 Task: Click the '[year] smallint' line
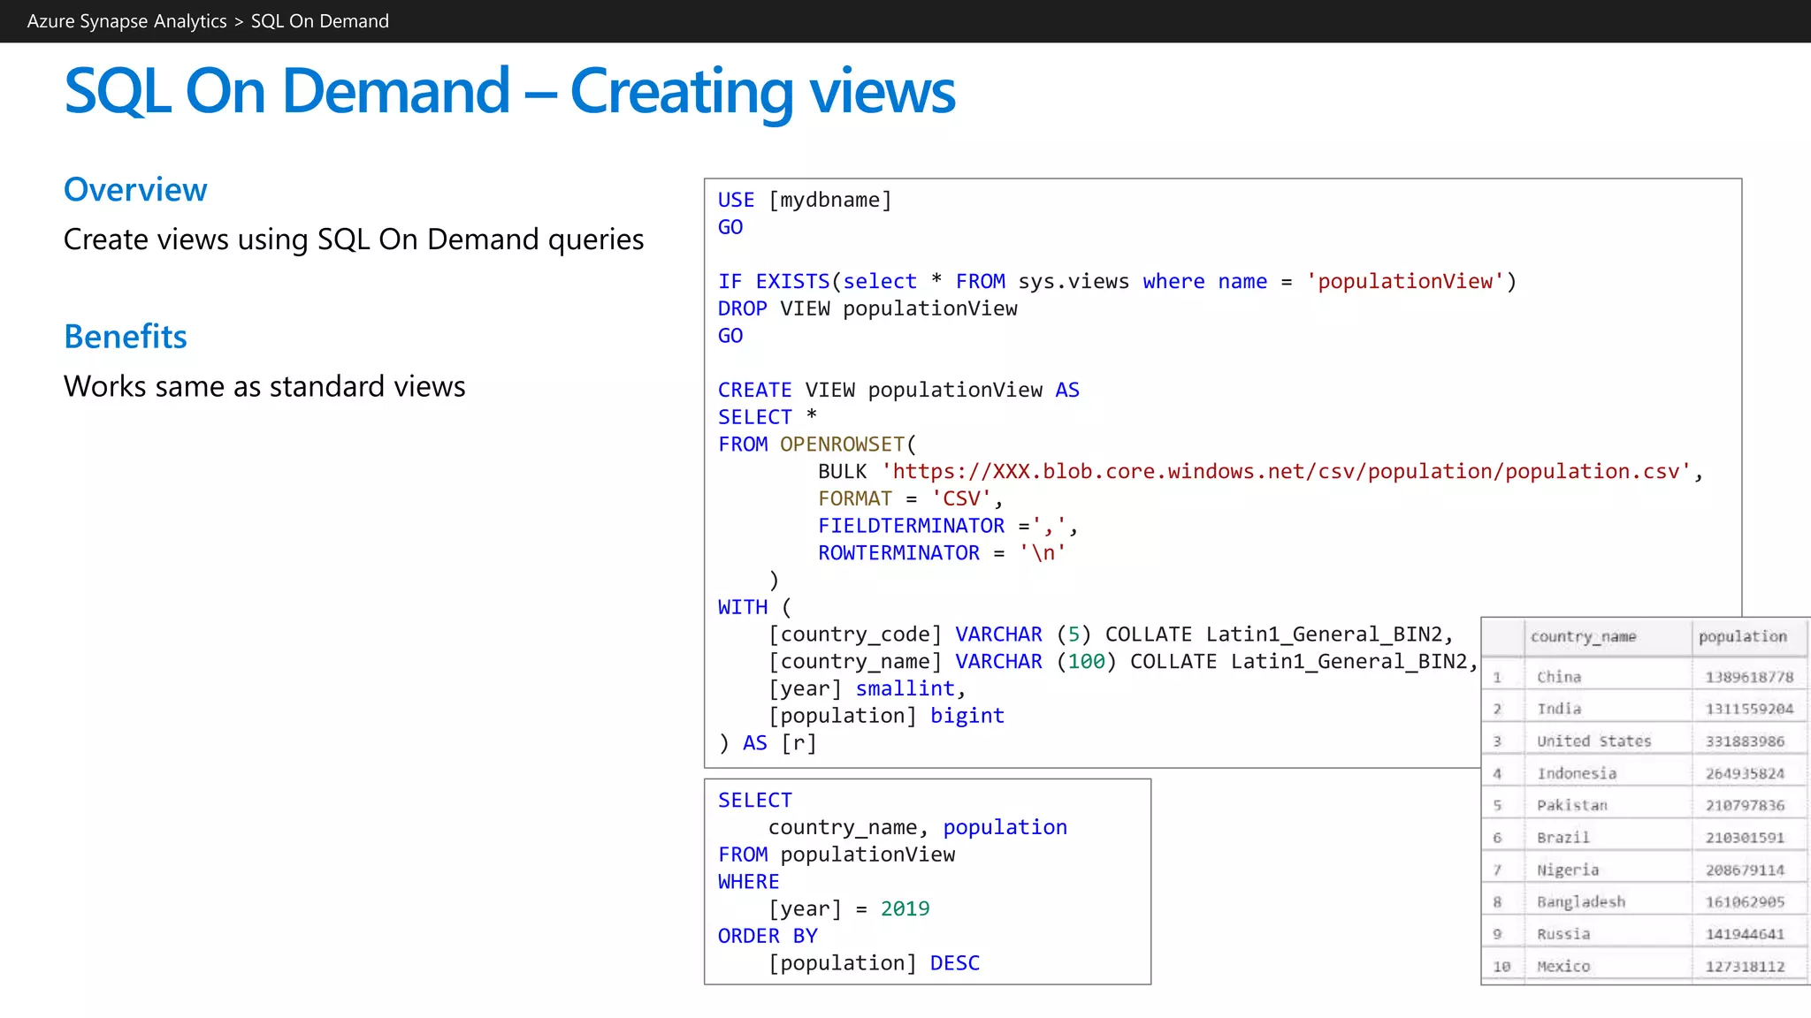(x=867, y=689)
